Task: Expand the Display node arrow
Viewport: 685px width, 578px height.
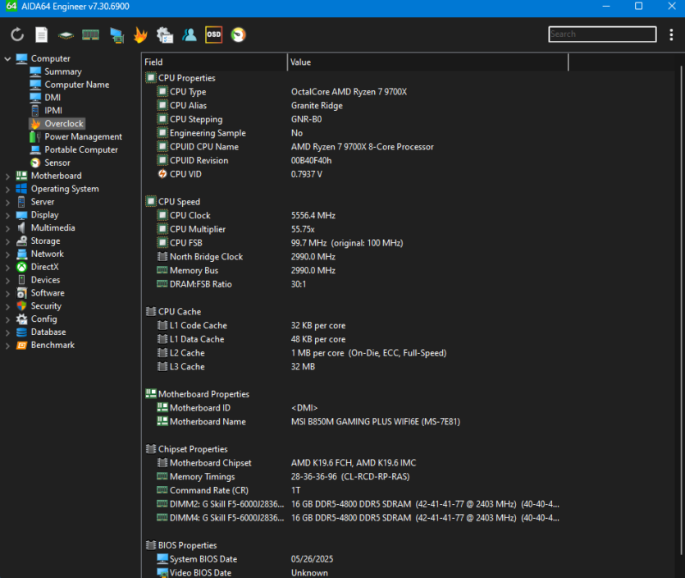Action: pyautogui.click(x=7, y=215)
